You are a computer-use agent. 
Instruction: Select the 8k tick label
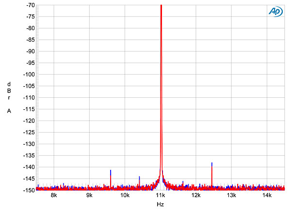[54, 196]
